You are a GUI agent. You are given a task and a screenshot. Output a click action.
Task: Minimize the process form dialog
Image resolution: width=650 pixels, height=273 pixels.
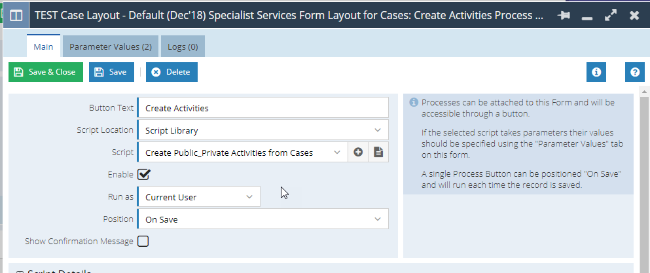click(587, 18)
